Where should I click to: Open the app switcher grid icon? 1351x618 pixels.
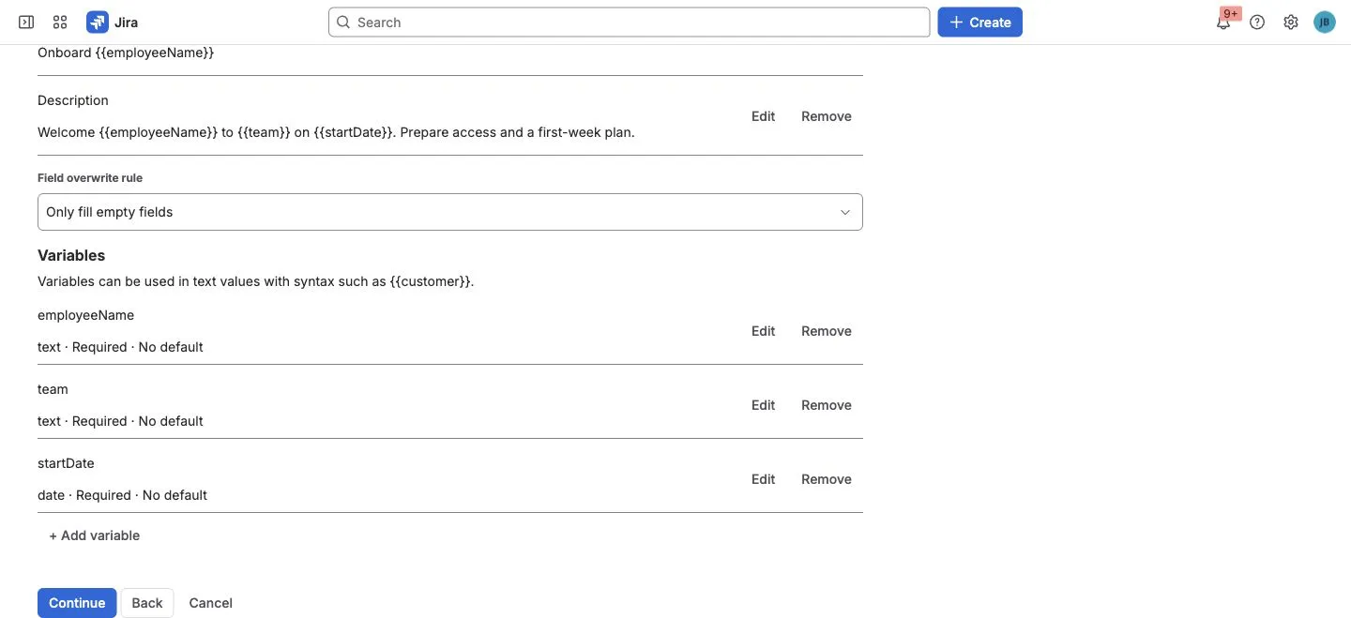coord(60,22)
